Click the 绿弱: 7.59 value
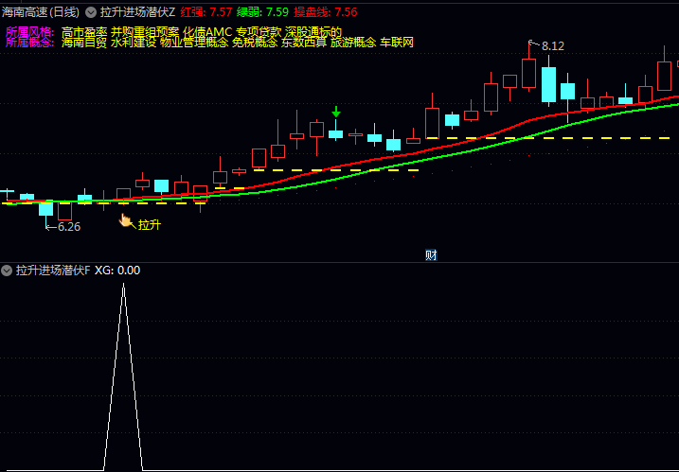This screenshot has width=679, height=472. 262,12
